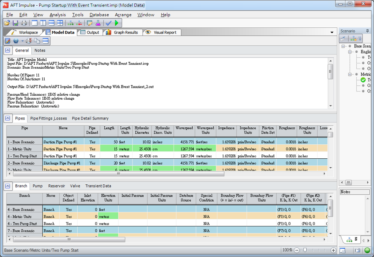The image size is (374, 257).
Task: Expand Scenario toolbar overflow chevron
Action: pos(360,39)
